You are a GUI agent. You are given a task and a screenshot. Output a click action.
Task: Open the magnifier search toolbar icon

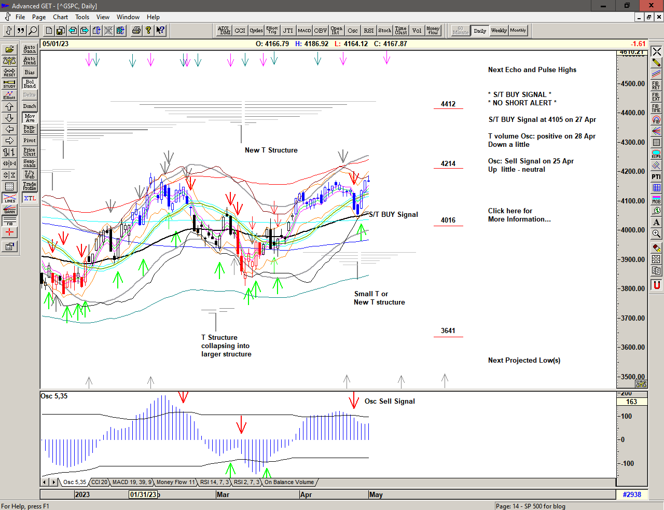click(33, 31)
